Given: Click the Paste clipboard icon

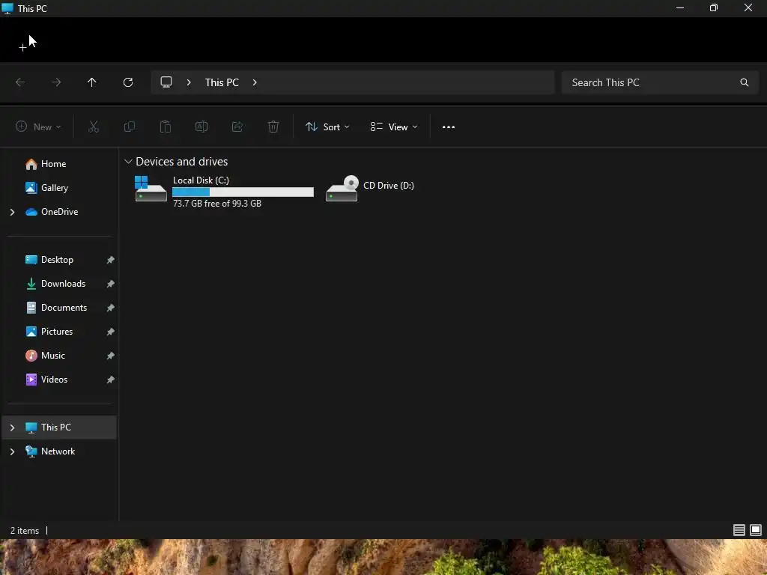Looking at the screenshot, I should click(166, 127).
